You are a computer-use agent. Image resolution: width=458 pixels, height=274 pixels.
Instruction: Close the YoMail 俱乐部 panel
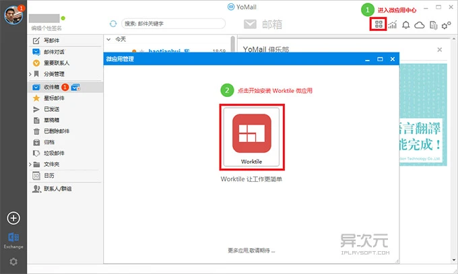click(439, 50)
